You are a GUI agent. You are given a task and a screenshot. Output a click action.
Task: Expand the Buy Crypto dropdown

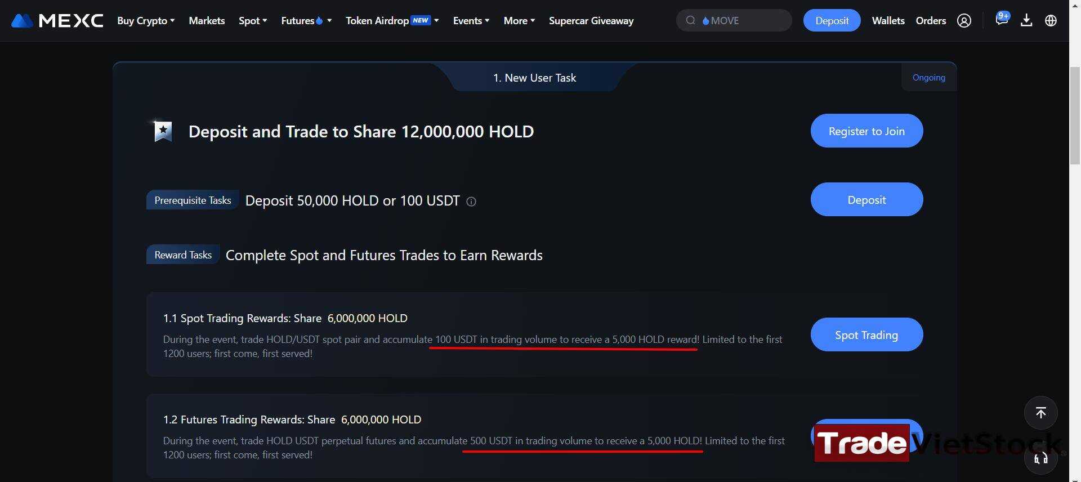(x=146, y=21)
